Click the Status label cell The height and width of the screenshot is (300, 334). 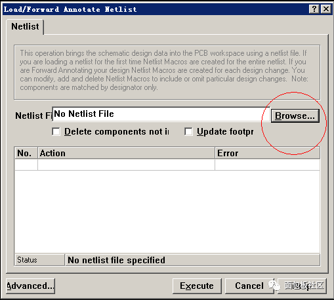39,260
